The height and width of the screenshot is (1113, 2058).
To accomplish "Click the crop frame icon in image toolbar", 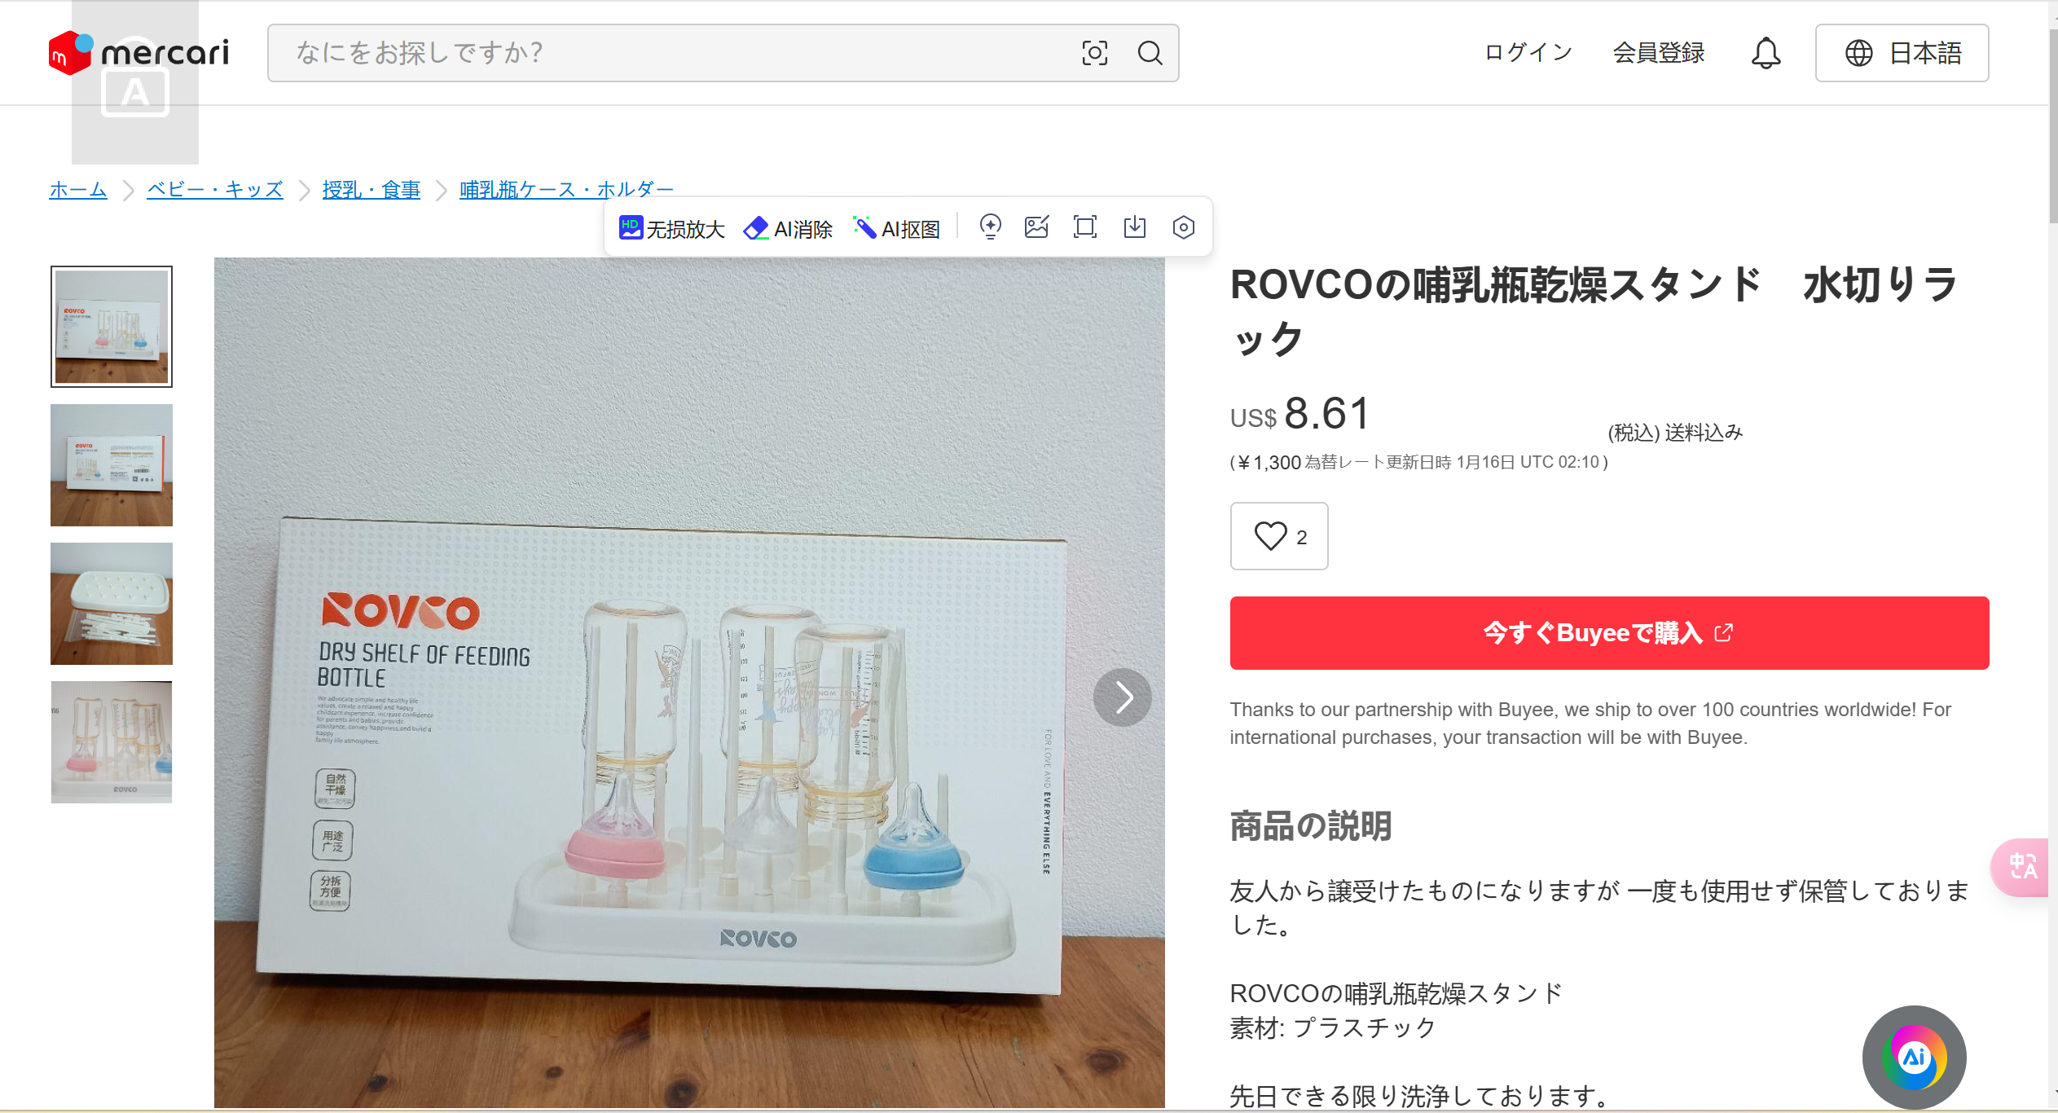I will click(1084, 227).
